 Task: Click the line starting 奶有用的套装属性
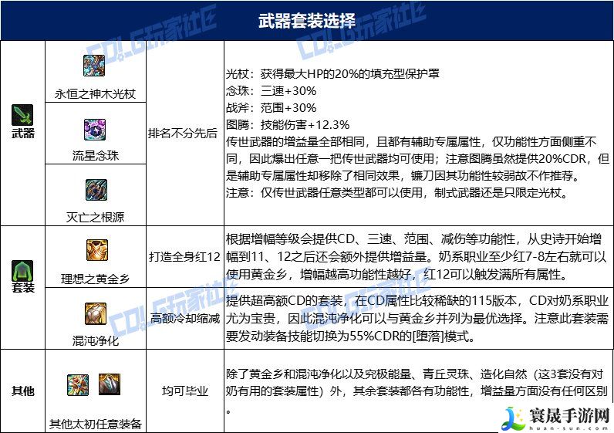pyautogui.click(x=417, y=391)
